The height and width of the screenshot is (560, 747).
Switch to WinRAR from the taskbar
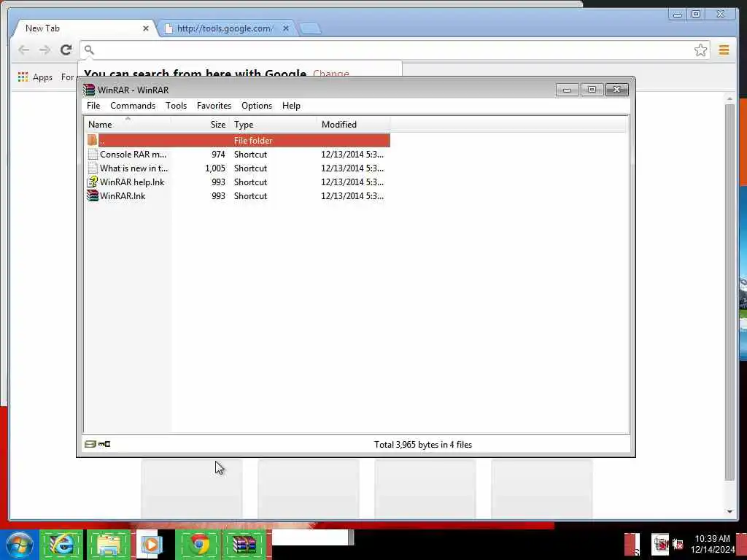[244, 544]
